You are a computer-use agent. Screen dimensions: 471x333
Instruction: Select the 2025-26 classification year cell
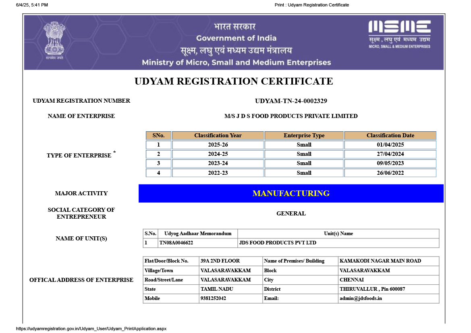coord(218,145)
